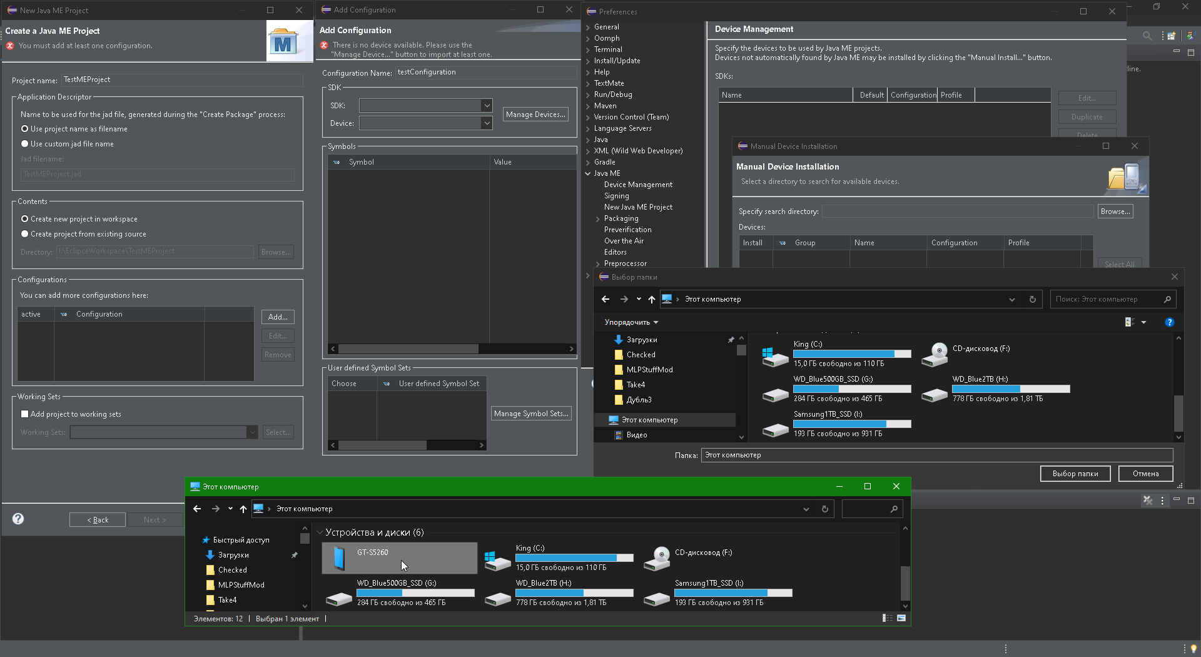Screen dimensions: 1201x657
Task: Open the SDK dropdown in Add Configuration
Action: tap(487, 106)
